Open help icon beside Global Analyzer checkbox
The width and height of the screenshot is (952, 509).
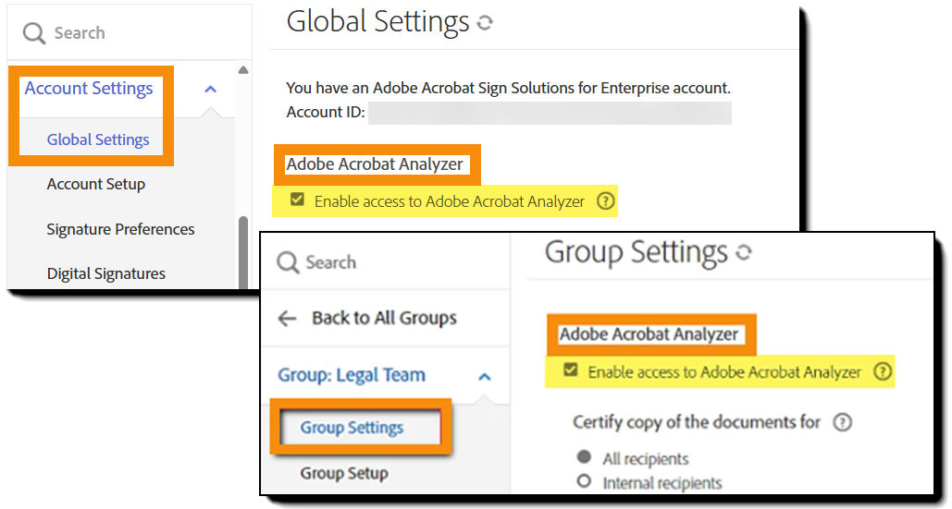point(605,200)
